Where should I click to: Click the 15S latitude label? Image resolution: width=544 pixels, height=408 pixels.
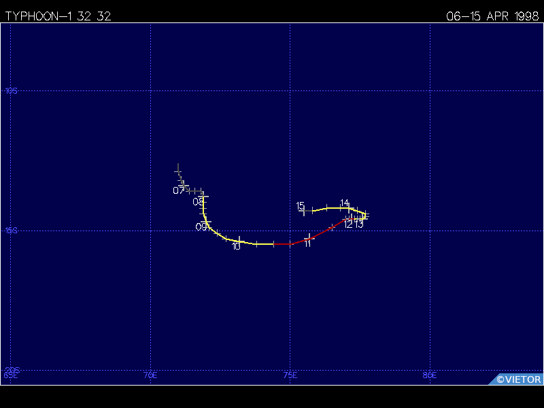point(11,231)
